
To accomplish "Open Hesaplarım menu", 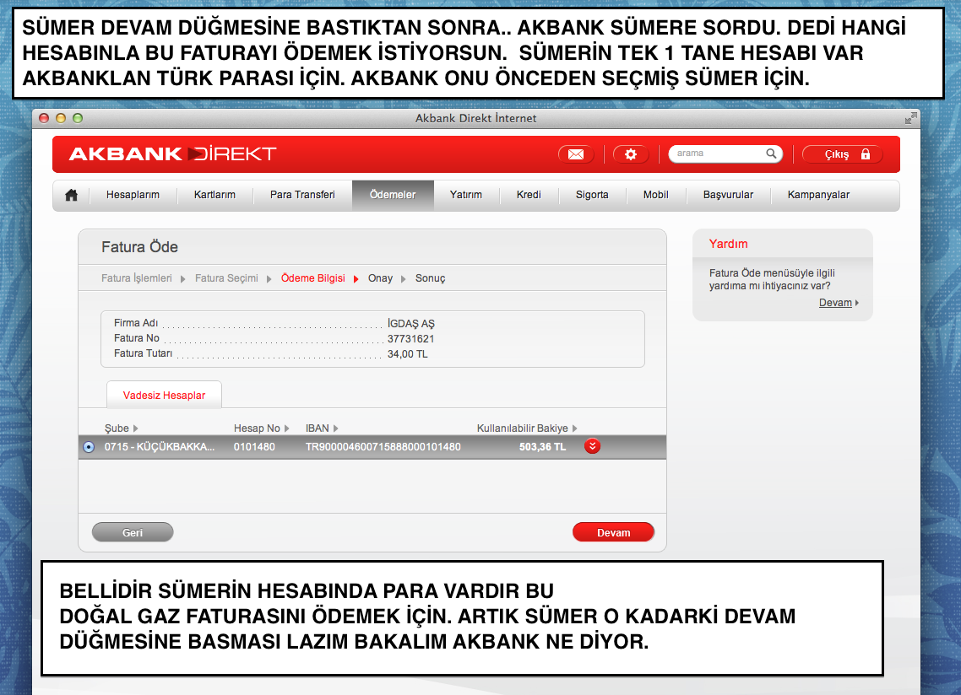I will pos(133,195).
